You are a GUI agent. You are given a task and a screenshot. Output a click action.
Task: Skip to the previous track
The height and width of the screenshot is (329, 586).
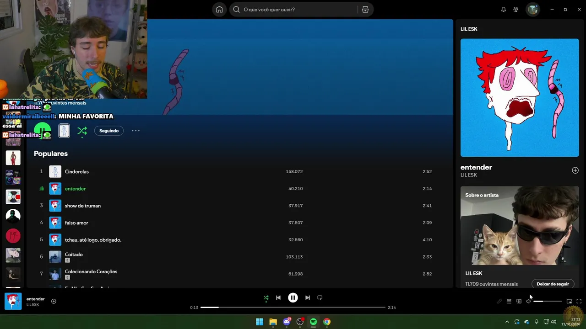[278, 297]
